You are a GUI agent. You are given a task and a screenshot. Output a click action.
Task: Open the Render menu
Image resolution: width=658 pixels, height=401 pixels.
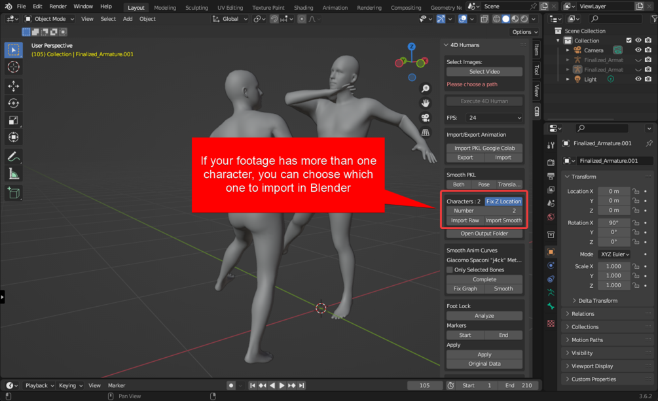click(58, 7)
